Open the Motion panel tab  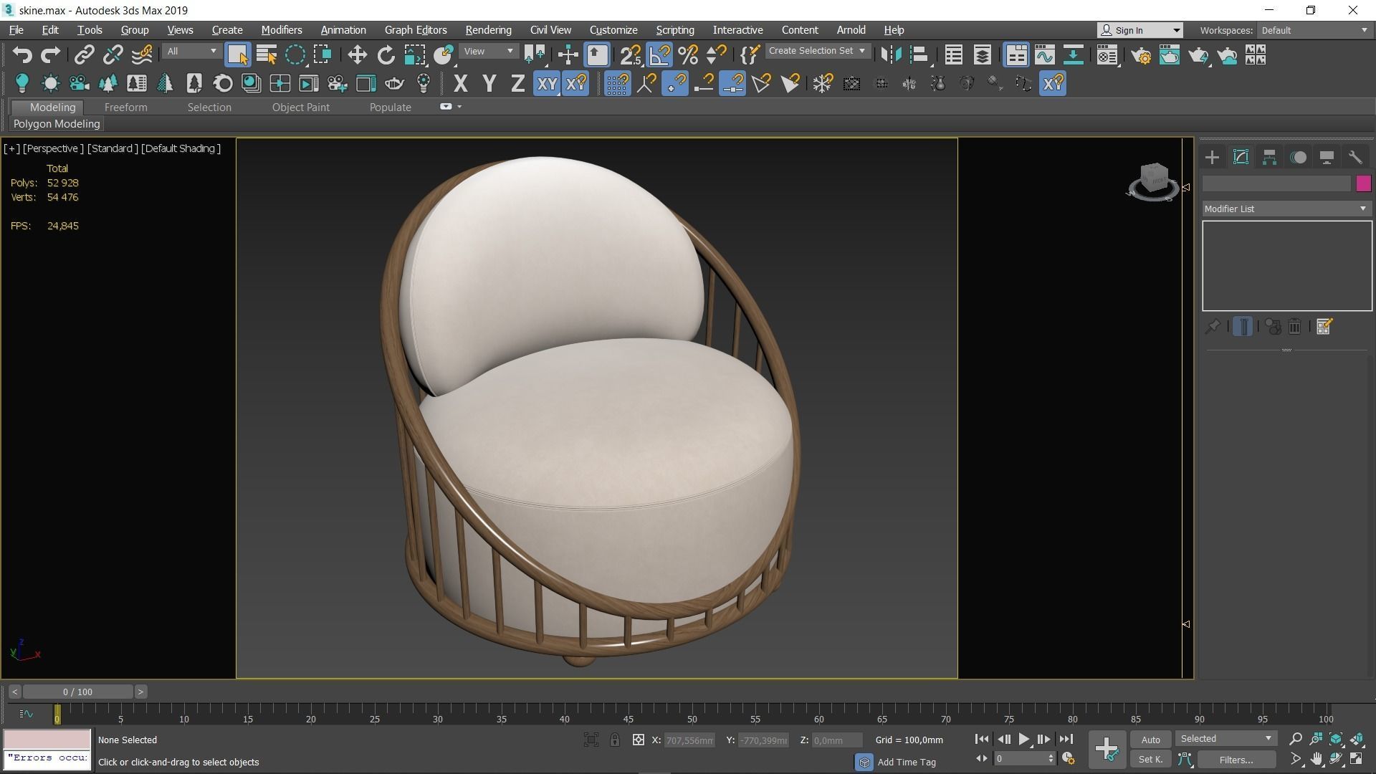[1298, 158]
